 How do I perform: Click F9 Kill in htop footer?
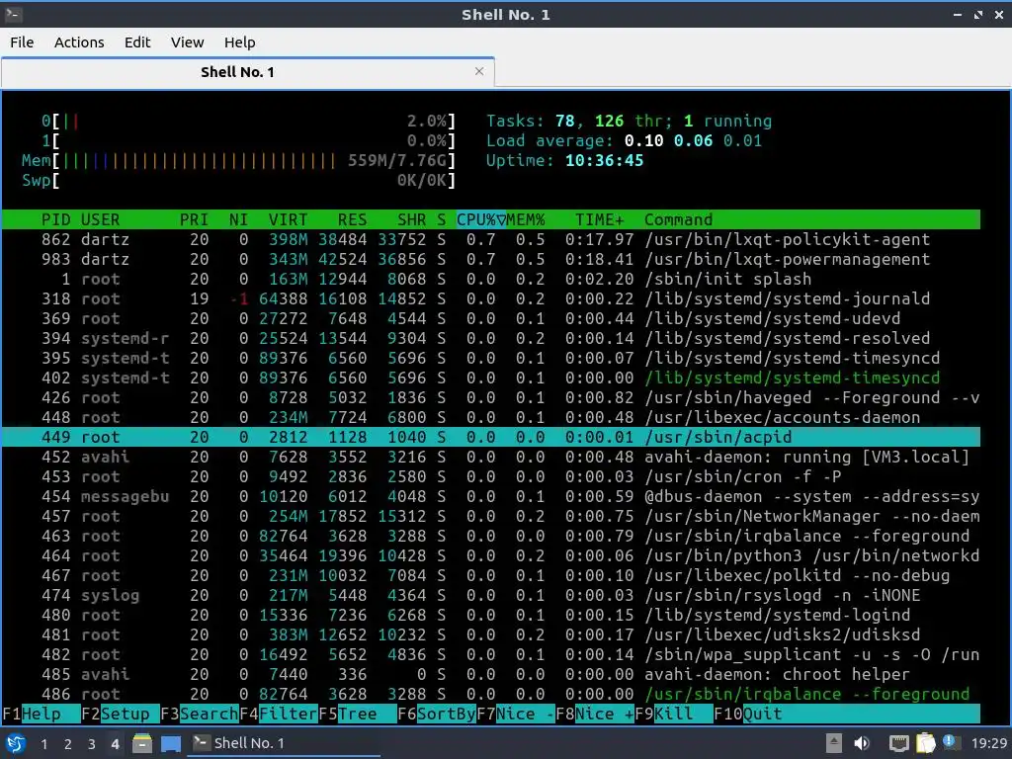[674, 714]
